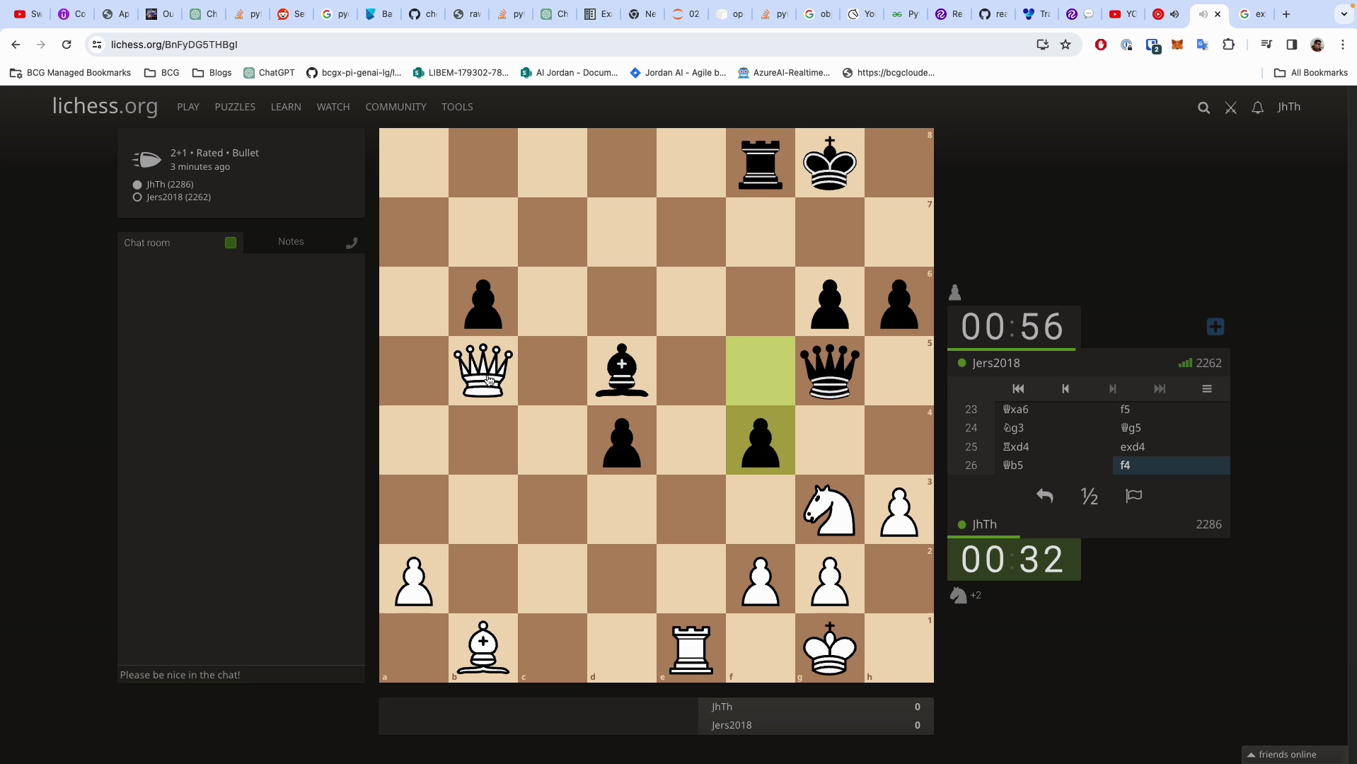Switch to the Notes tab
Screen dimensions: 1357x764
click(291, 242)
